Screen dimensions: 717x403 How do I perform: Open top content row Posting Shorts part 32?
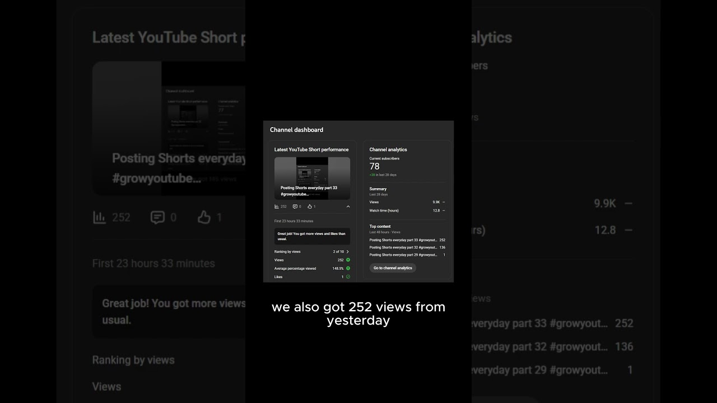pyautogui.click(x=407, y=247)
